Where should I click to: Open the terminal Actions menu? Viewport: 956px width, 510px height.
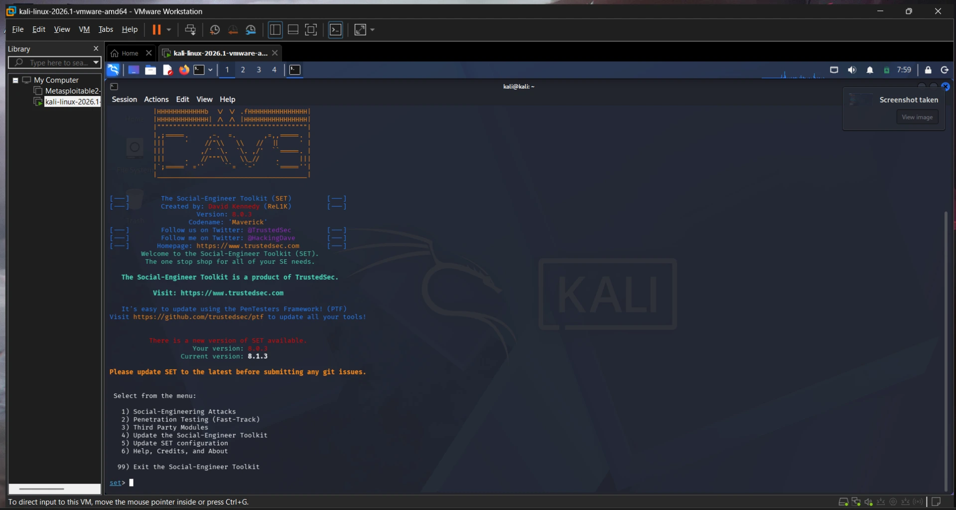pos(156,100)
